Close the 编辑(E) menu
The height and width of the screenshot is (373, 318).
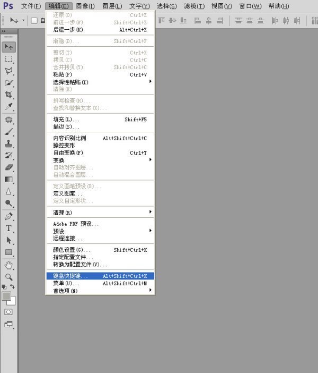click(x=58, y=6)
